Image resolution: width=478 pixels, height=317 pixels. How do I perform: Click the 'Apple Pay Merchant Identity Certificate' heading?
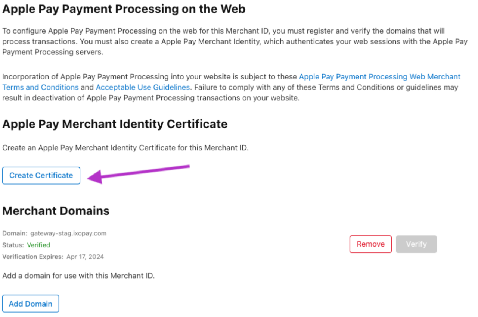(115, 124)
